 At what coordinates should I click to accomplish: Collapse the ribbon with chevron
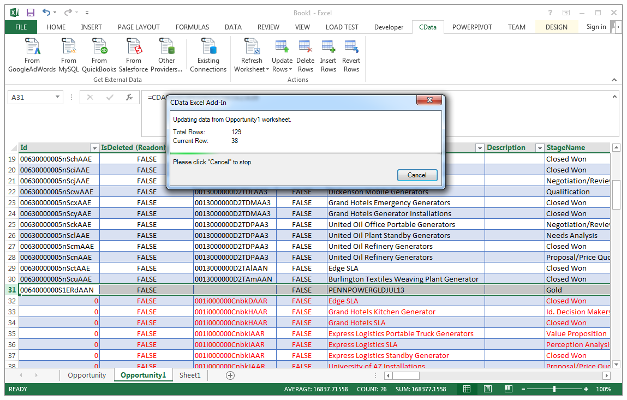pos(614,80)
